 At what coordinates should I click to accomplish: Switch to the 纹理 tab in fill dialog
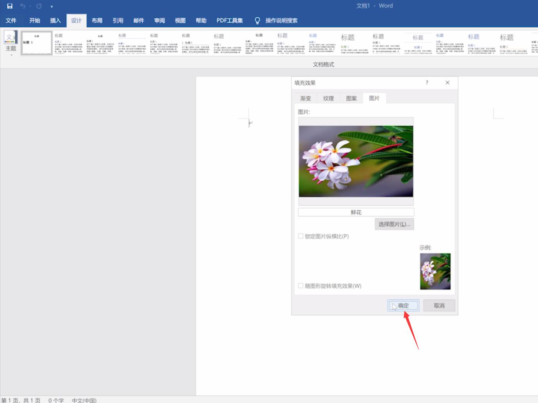click(x=328, y=98)
